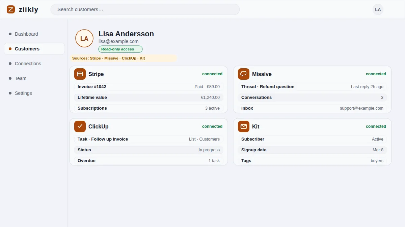Image resolution: width=405 pixels, height=227 pixels.
Task: Select the ClickUp checkmark icon
Action: tap(80, 126)
